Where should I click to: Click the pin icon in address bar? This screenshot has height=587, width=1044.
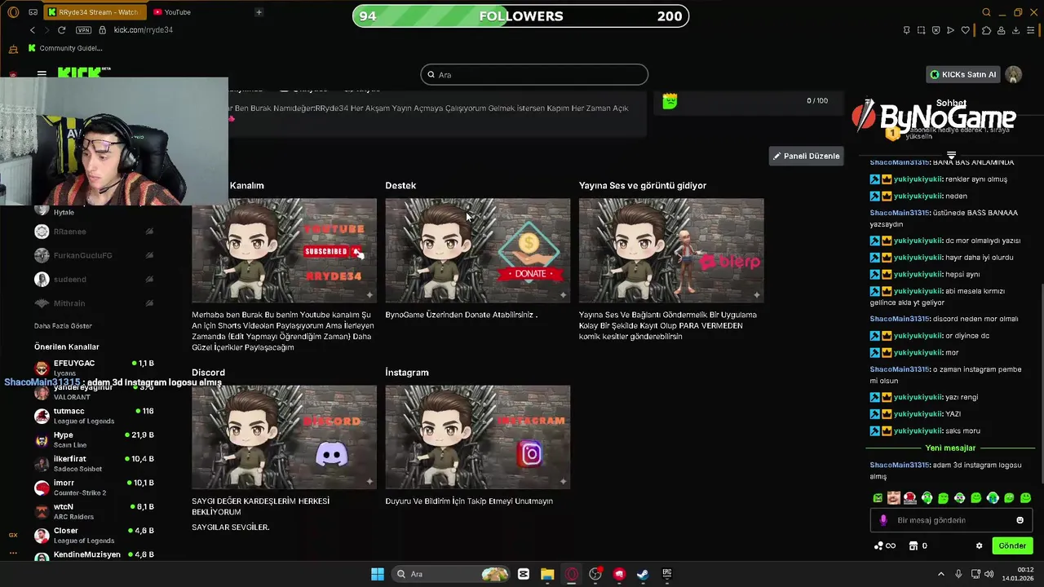[906, 30]
